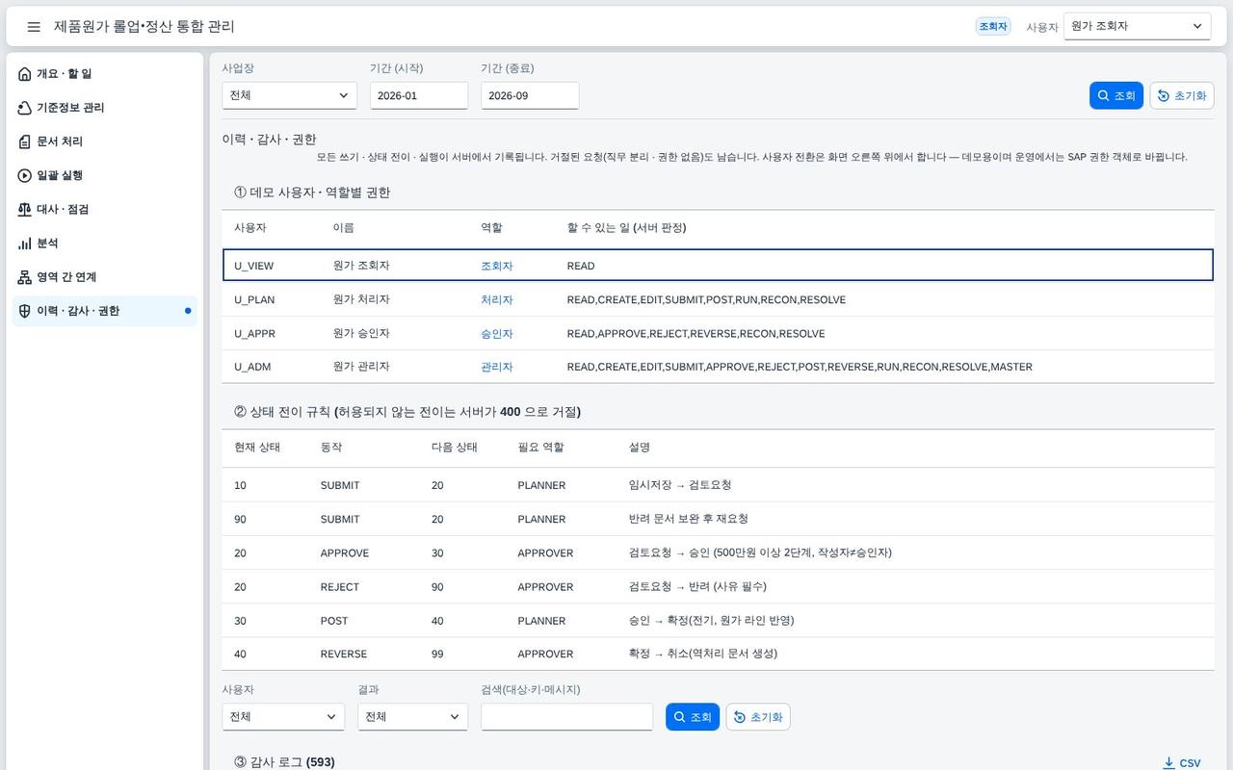The width and height of the screenshot is (1233, 770).
Task: Click the 조회자 badge in the header
Action: coord(993,27)
